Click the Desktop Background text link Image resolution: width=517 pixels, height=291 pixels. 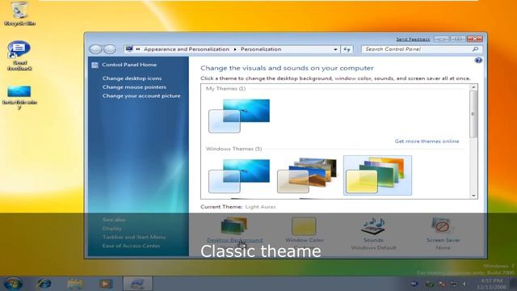(235, 240)
